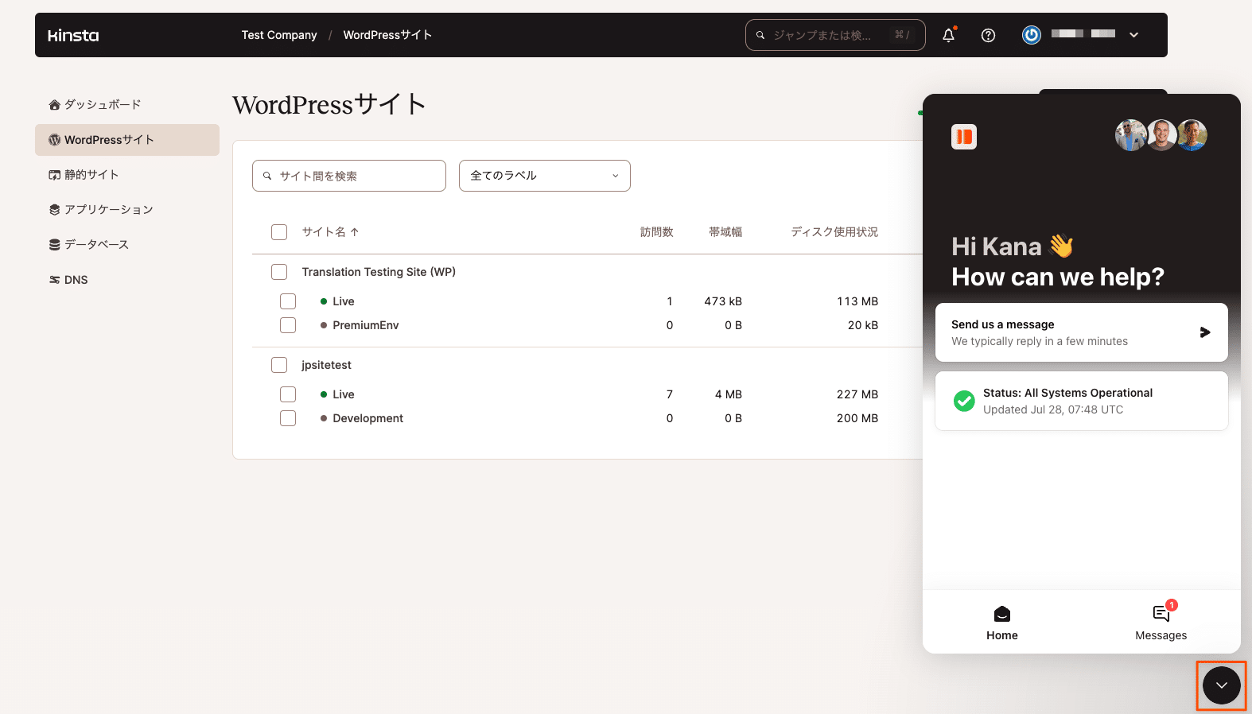Open データベース in the sidebar

[127, 245]
